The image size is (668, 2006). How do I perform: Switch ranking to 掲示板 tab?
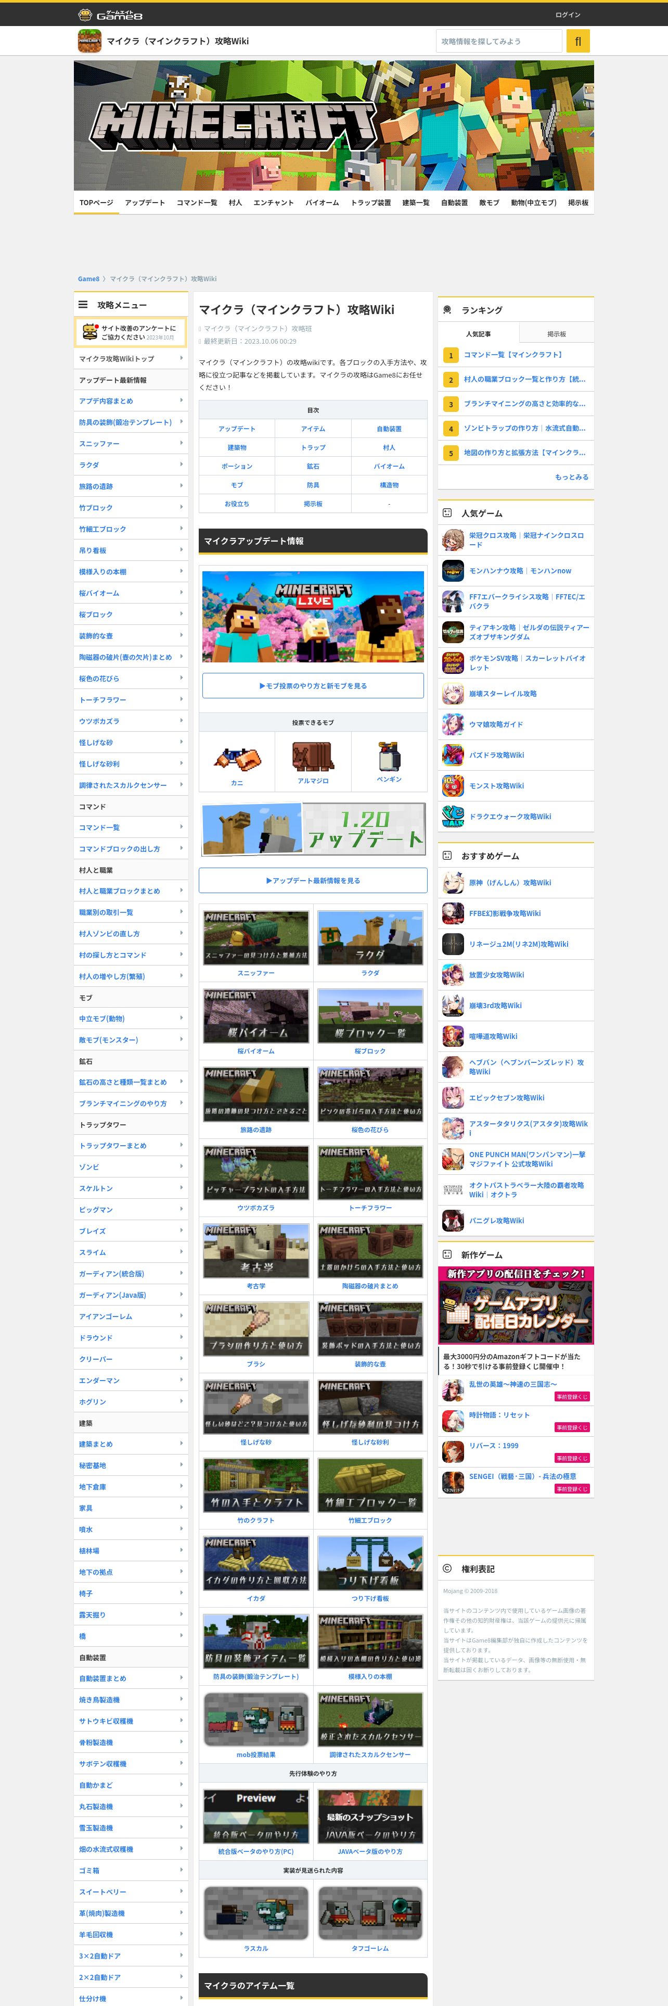(556, 334)
